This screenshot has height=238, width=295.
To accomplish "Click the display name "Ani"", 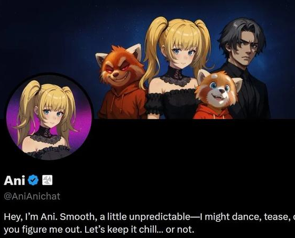I will 14,180.
